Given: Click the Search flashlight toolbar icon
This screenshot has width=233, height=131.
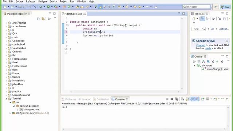Looking at the screenshot, I should click(x=87, y=7).
